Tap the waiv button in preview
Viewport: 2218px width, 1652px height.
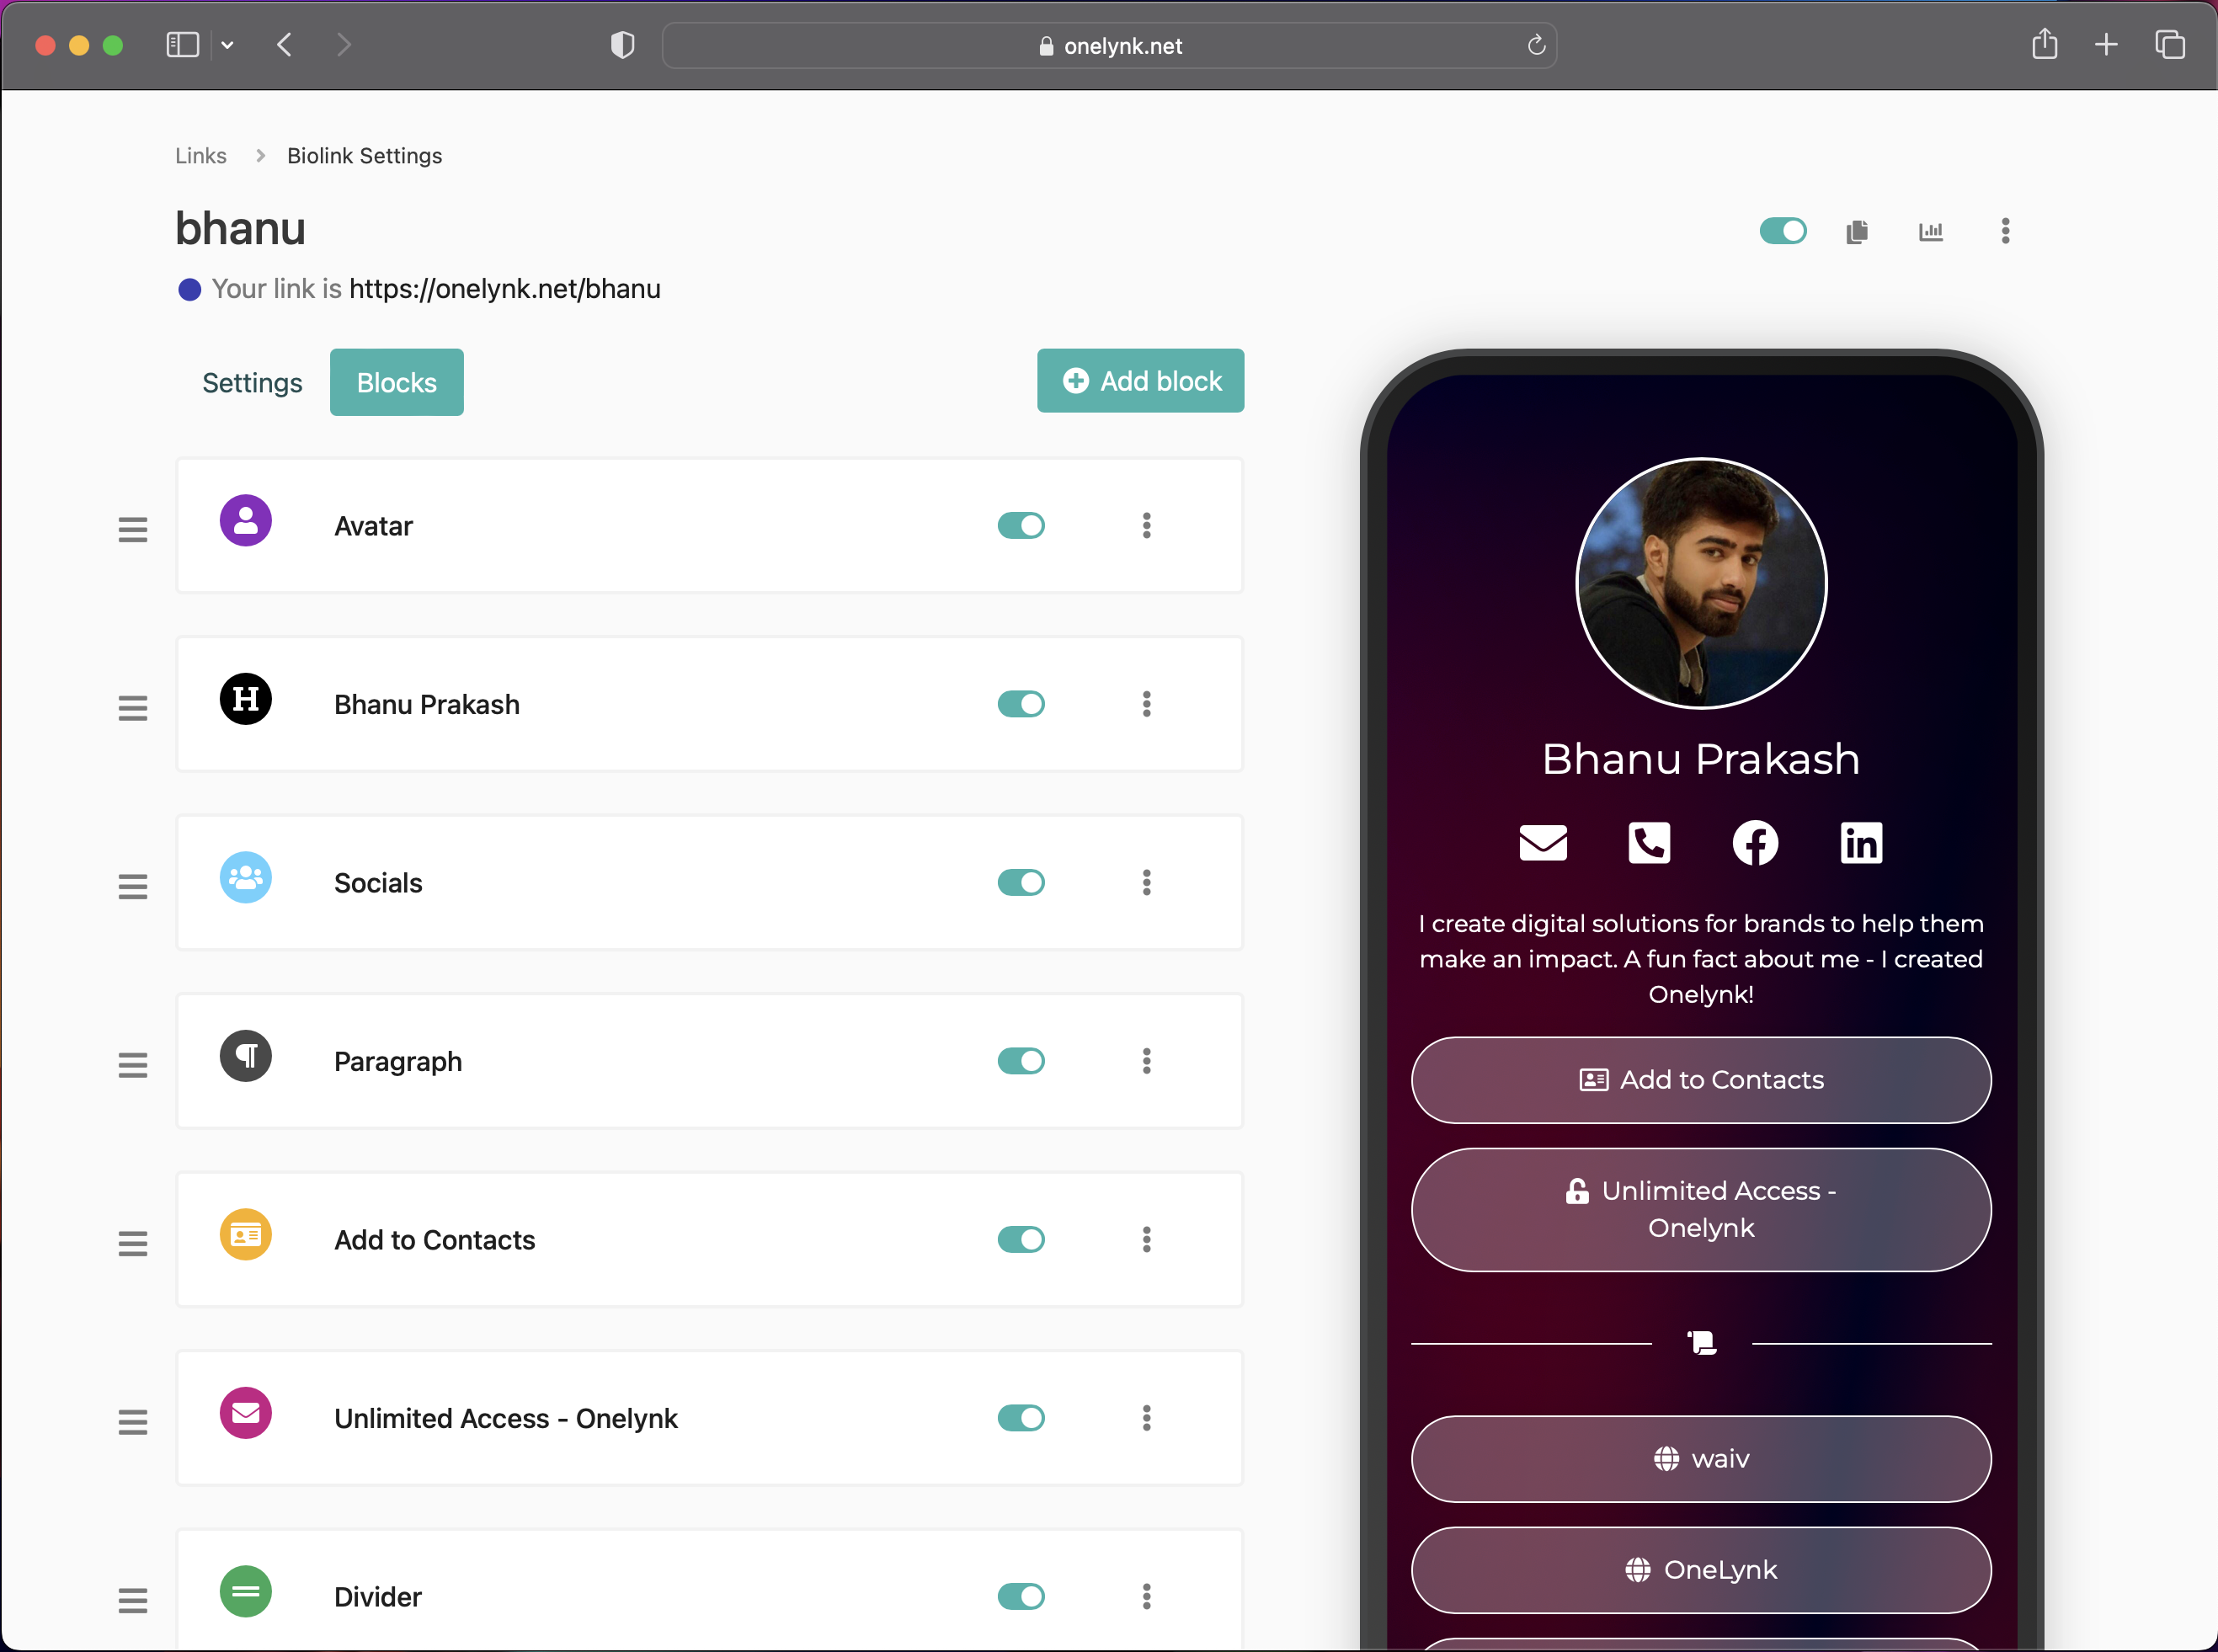coord(1701,1459)
